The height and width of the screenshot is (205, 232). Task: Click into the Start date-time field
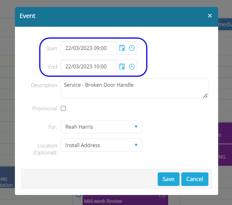(x=89, y=48)
